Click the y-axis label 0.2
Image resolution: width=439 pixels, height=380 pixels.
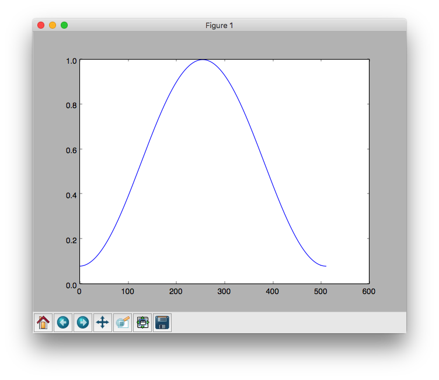(71, 240)
